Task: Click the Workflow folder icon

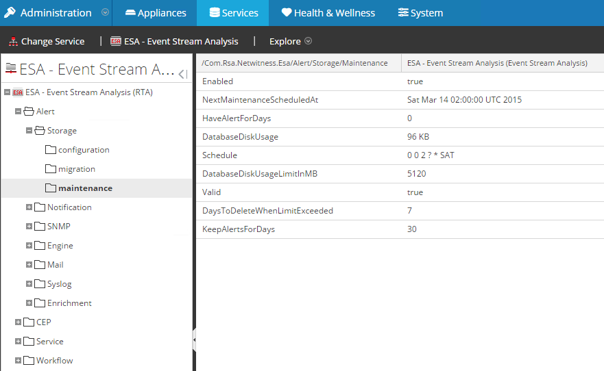Action: click(x=29, y=361)
